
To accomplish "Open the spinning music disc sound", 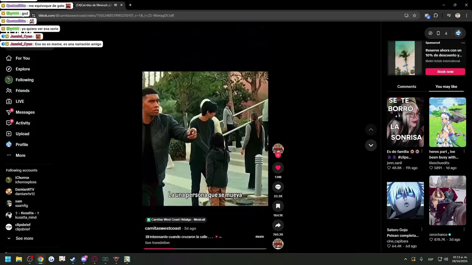I will (278, 244).
